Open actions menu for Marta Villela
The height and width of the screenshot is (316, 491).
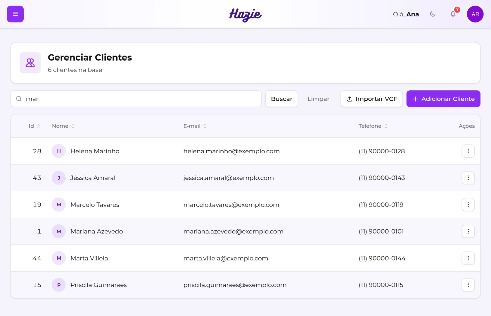click(468, 258)
